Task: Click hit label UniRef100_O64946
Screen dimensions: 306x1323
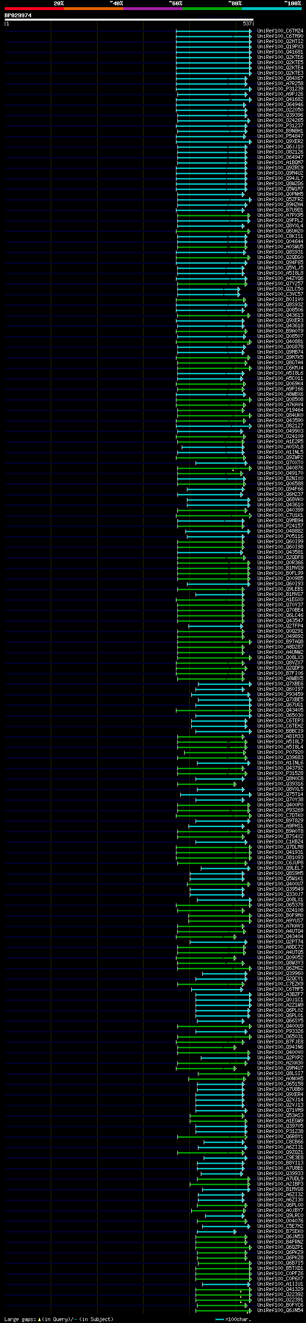Action: [280, 105]
